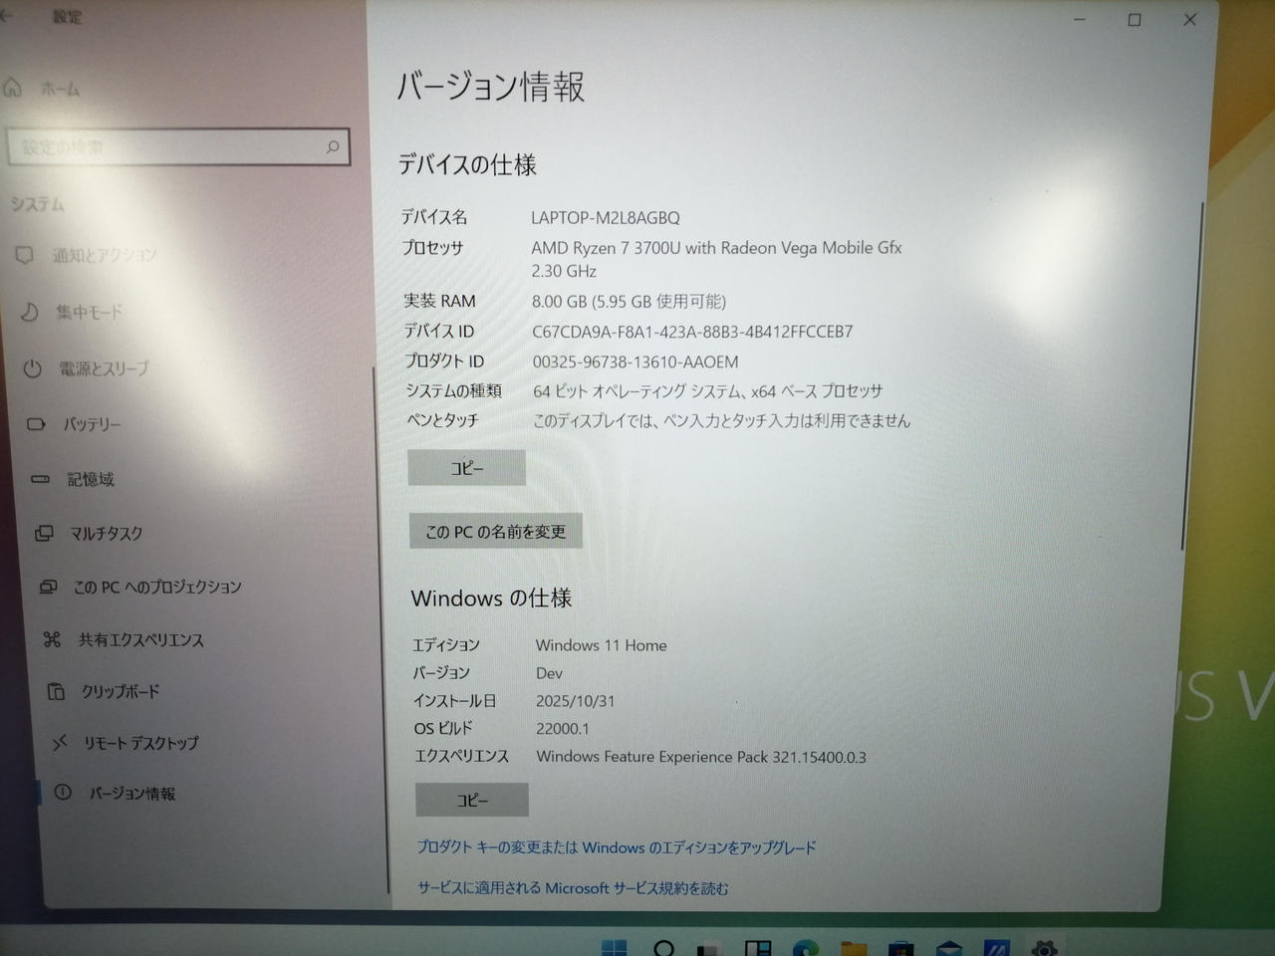This screenshot has width=1275, height=956.
Task: Click the magnifier icon in settings search box
Action: tap(333, 147)
